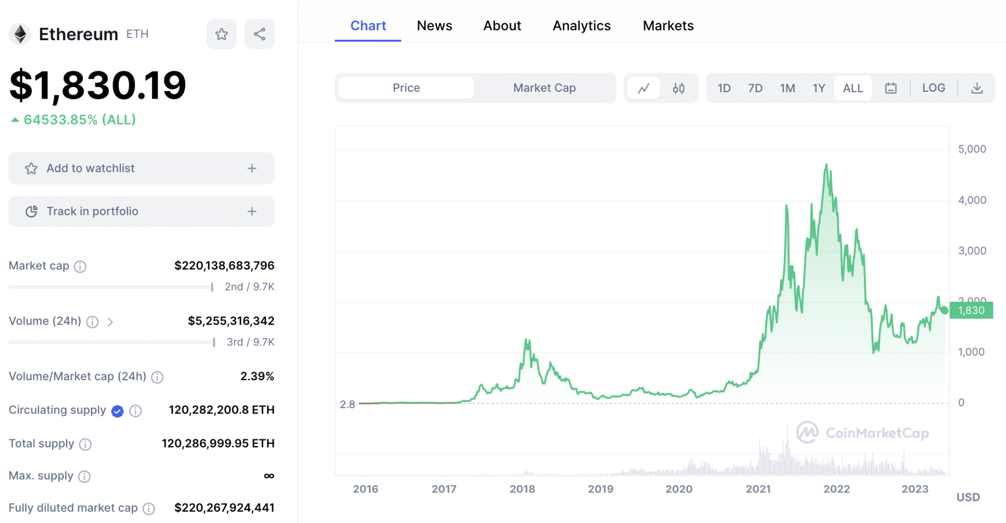Screen dimensions: 1006x523
Task: Expand Volume (24h) details chevron
Action: point(111,322)
